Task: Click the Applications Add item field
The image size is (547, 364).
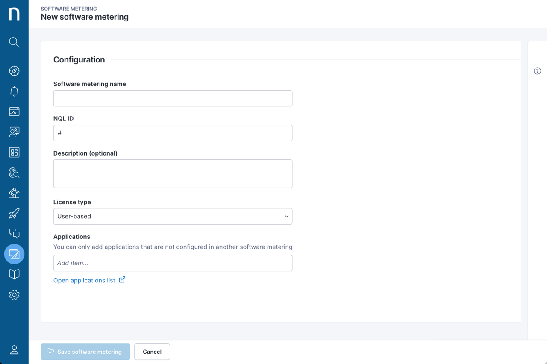Action: click(x=173, y=263)
